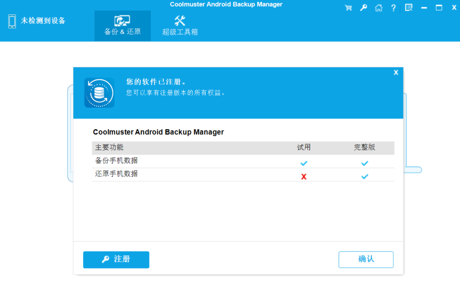Screen dimensions: 460x291
Task: Click the key register icon in title bar
Action: point(363,8)
